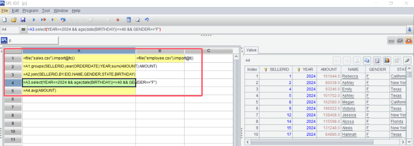Select cell A5 with =A4.avg(AMOUNT)
Viewport: 414px width, 146px height.
[79, 90]
